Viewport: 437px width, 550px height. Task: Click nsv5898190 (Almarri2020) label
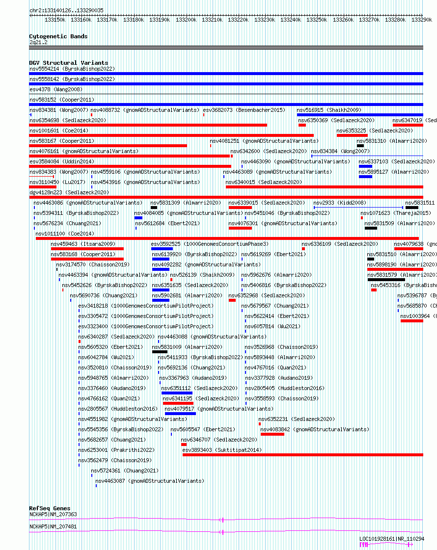pyautogui.click(x=402, y=264)
